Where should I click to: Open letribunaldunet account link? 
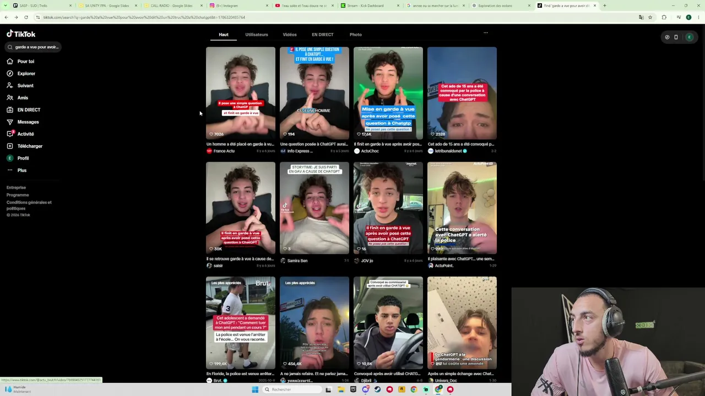pos(447,151)
